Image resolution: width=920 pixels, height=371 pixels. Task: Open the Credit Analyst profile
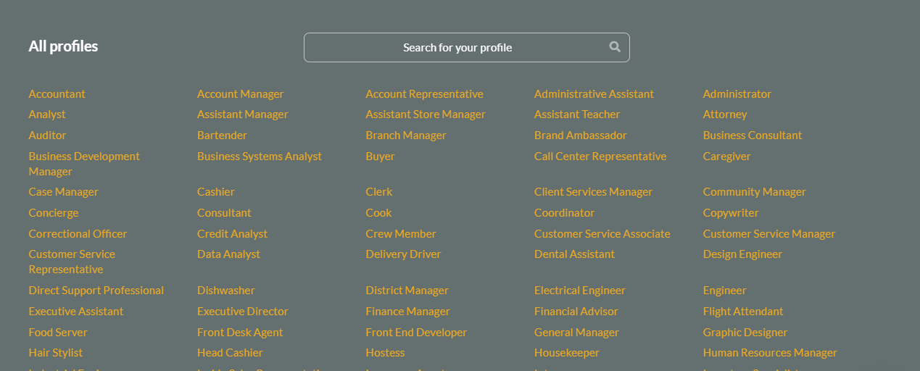pyautogui.click(x=232, y=234)
